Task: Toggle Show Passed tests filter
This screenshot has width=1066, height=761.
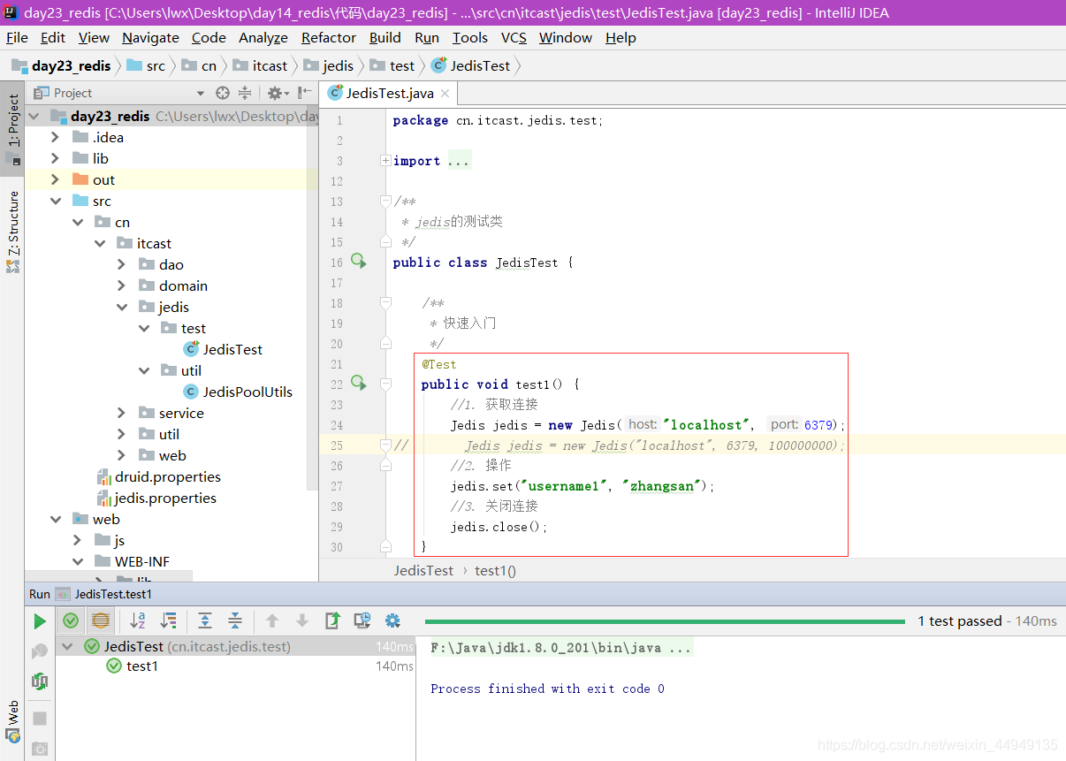Action: [70, 620]
